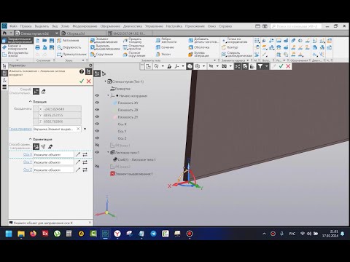Select the Спираль цилиндрическая tool
The height and width of the screenshot is (262, 350).
pos(237,54)
